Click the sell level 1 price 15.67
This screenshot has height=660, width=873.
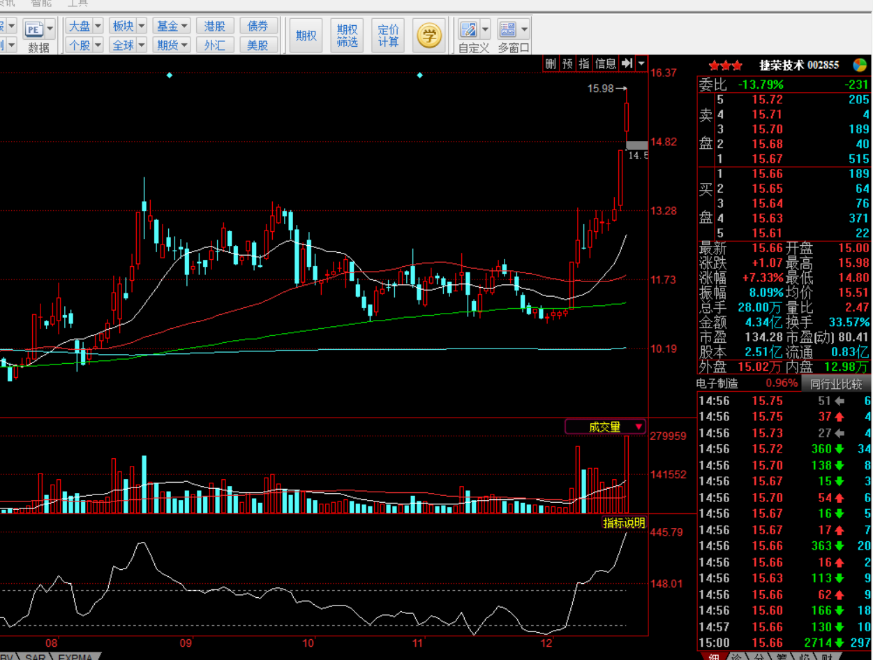click(x=767, y=159)
